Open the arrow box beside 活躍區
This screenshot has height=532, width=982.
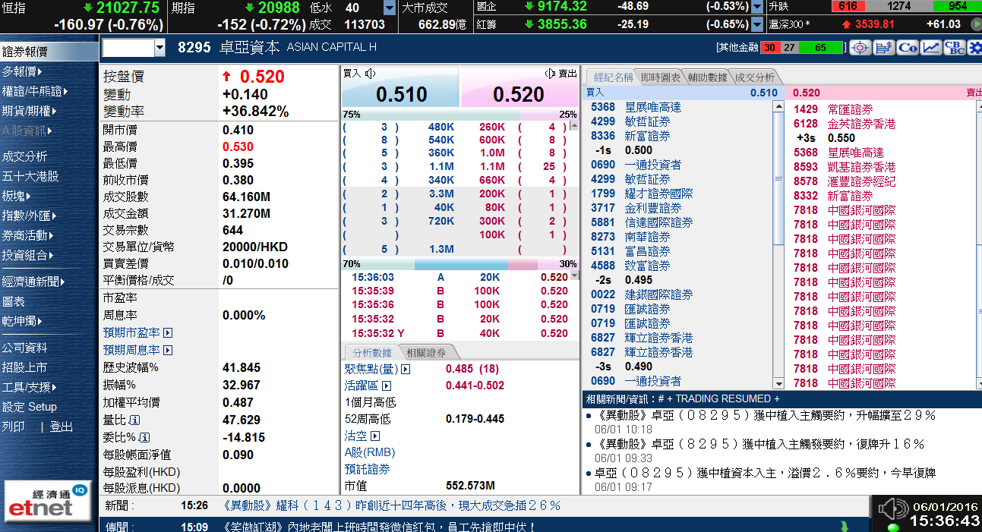(x=386, y=386)
